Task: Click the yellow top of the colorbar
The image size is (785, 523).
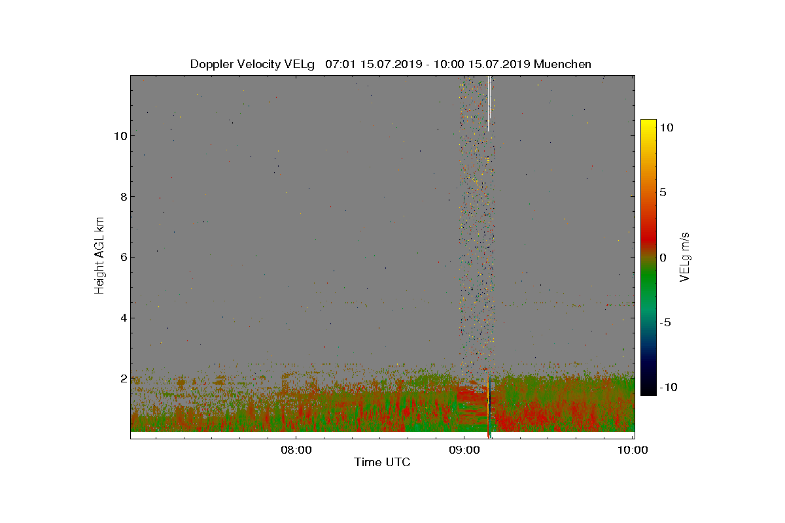Action: point(648,126)
